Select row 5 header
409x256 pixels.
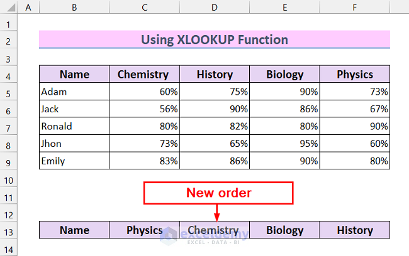click(9, 92)
